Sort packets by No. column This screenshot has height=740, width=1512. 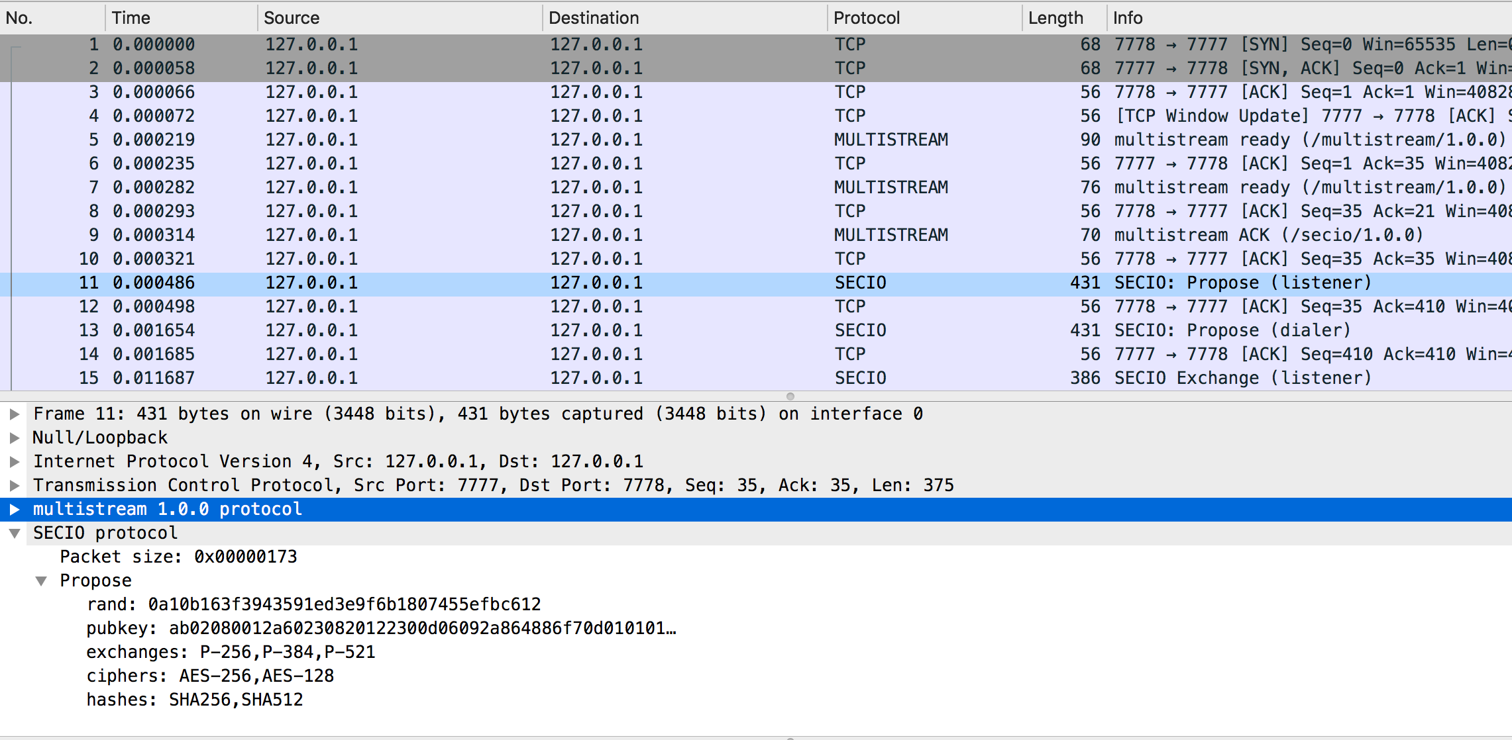tap(20, 18)
